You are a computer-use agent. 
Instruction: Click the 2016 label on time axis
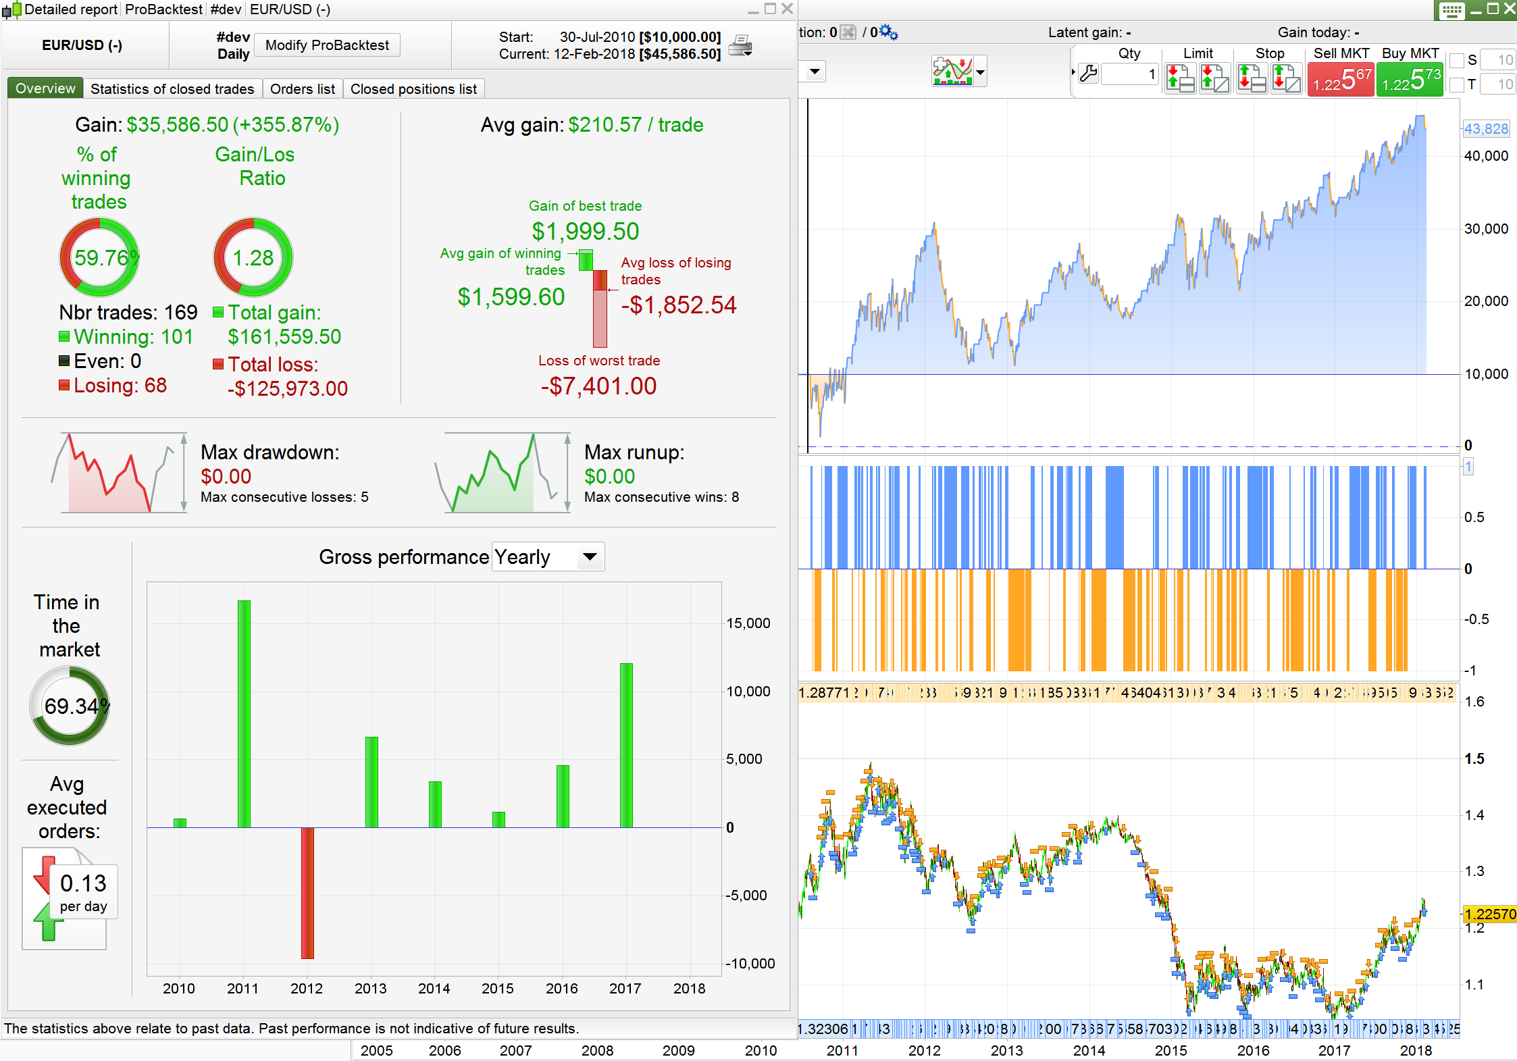1253,1050
